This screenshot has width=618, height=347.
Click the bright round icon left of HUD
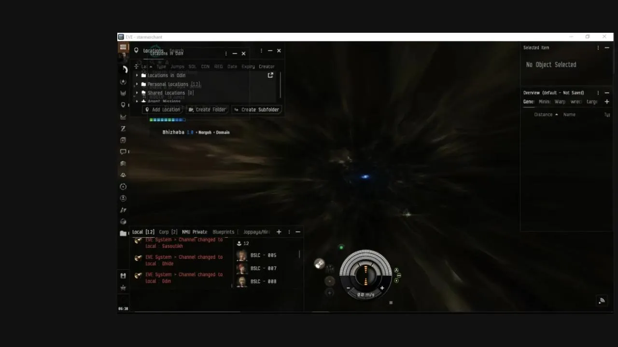tap(320, 264)
